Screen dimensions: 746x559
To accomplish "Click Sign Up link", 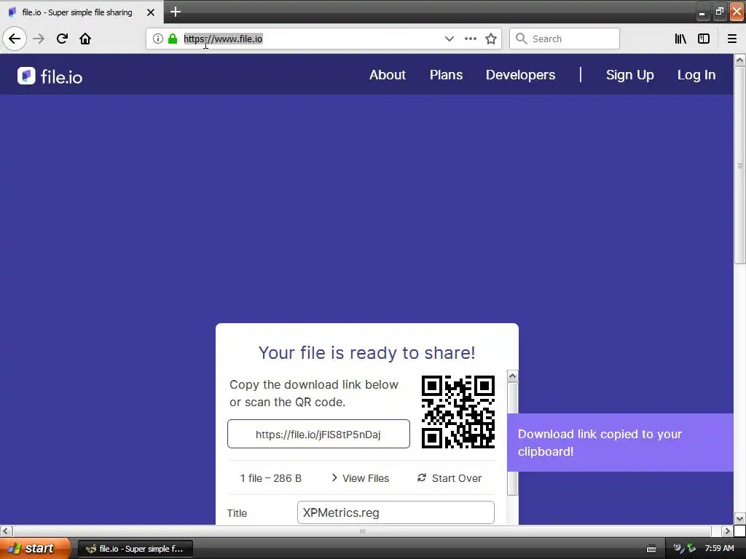I will [x=629, y=75].
